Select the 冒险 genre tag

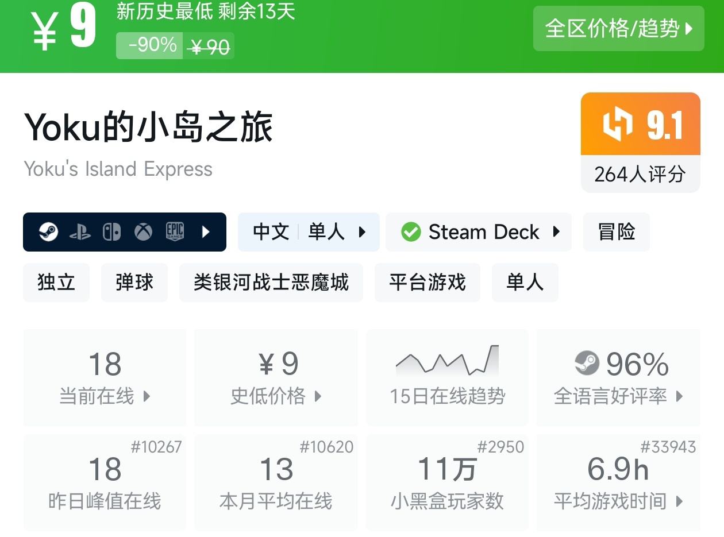616,232
